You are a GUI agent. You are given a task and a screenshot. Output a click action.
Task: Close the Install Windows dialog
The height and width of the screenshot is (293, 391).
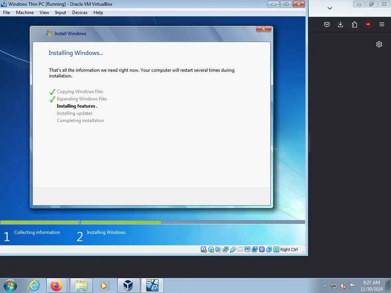coord(263,29)
